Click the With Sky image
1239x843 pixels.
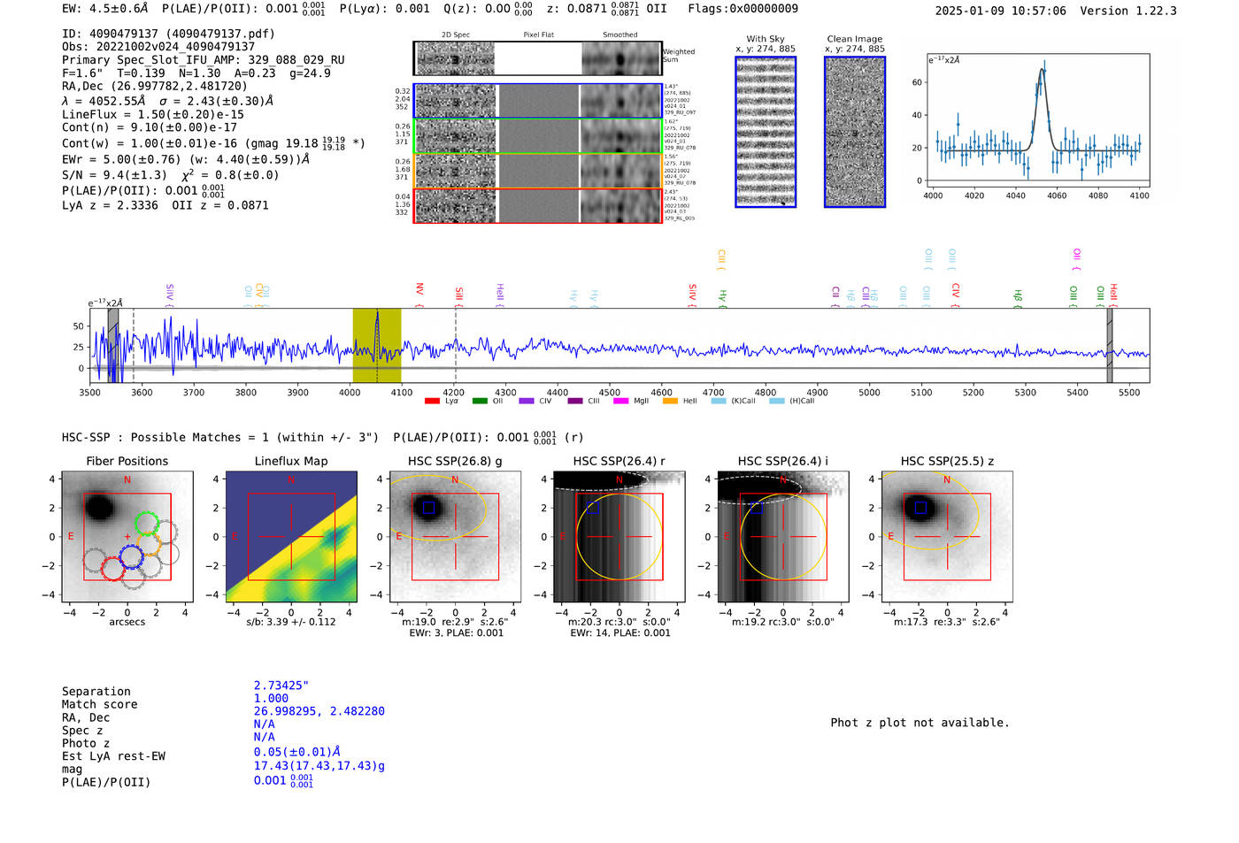[766, 132]
